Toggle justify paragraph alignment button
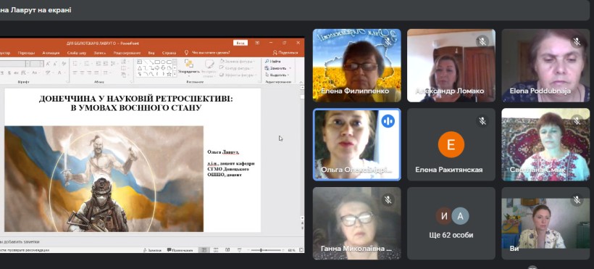Image resolution: width=594 pixels, height=269 pixels. pos(96,73)
